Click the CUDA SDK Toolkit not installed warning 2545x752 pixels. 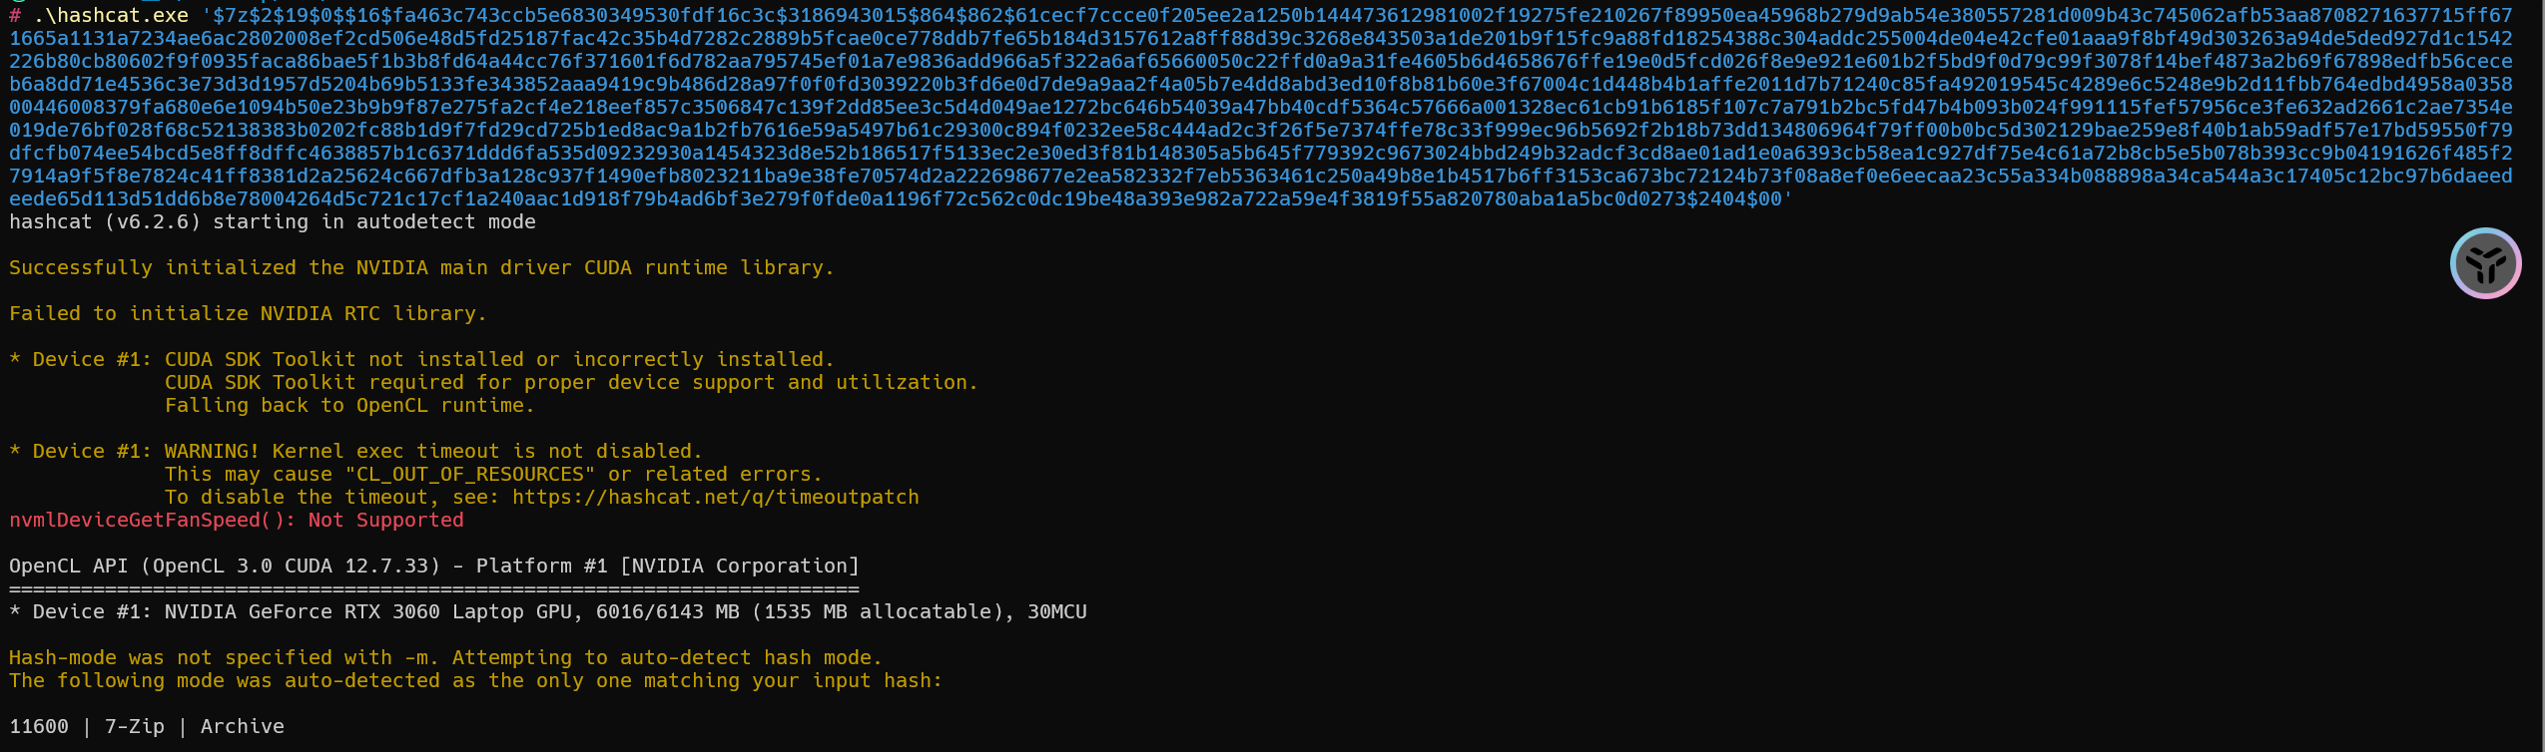tap(499, 359)
